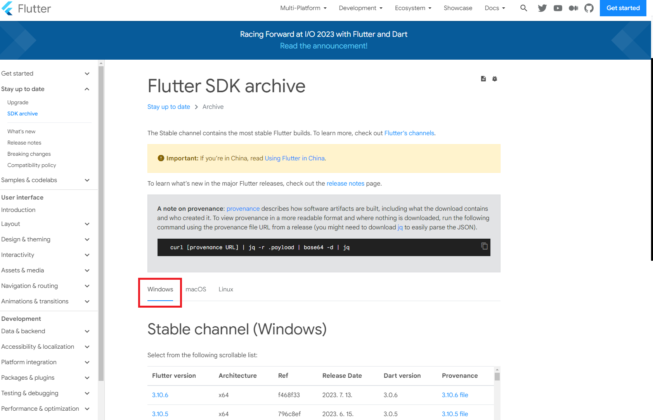Open the site search magnifier icon
653x420 pixels.
click(x=523, y=8)
